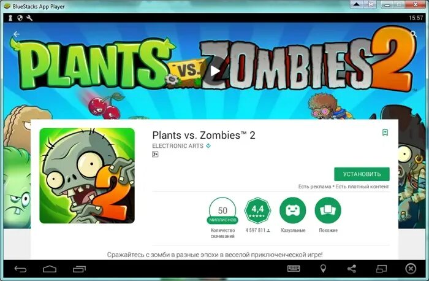Toggle the keyboard icon in bottom bar
Viewport: 429px width, 281px height.
[294, 269]
